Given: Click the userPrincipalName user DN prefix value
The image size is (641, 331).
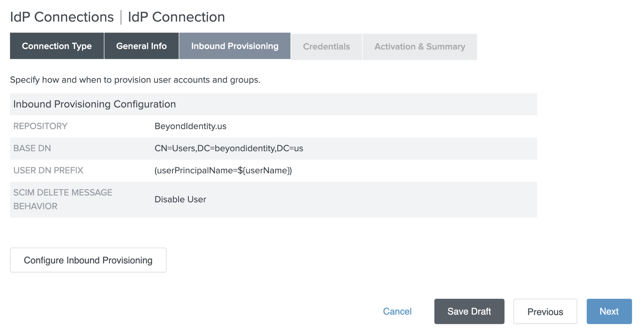Looking at the screenshot, I should (223, 171).
